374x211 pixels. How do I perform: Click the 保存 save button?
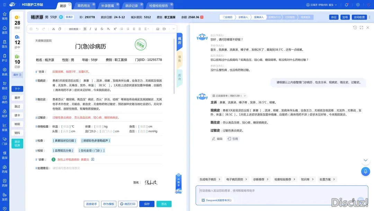(147, 204)
